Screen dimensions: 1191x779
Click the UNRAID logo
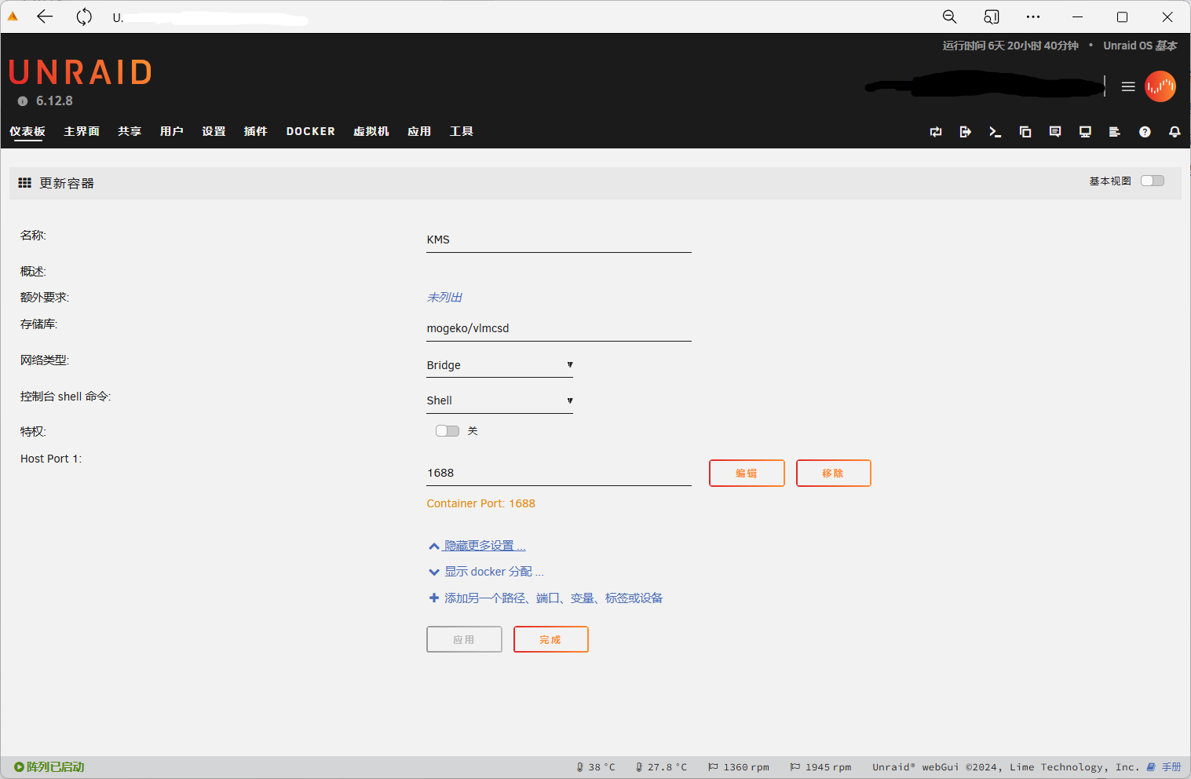(x=81, y=72)
